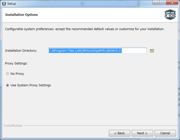The width and height of the screenshot is (180, 140).
Task: Minimize the Setup window
Action: [x=156, y=3]
